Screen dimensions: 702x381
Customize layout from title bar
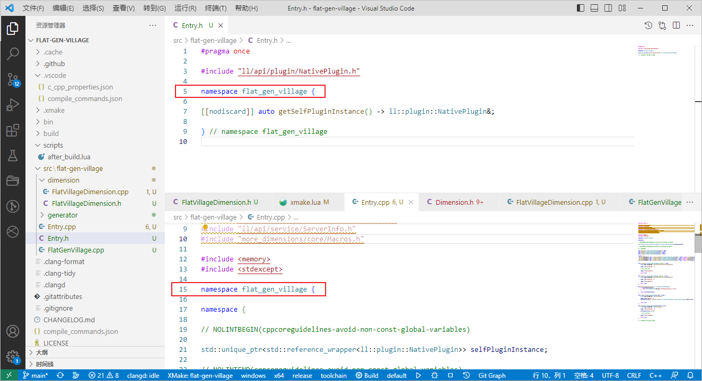coord(622,8)
